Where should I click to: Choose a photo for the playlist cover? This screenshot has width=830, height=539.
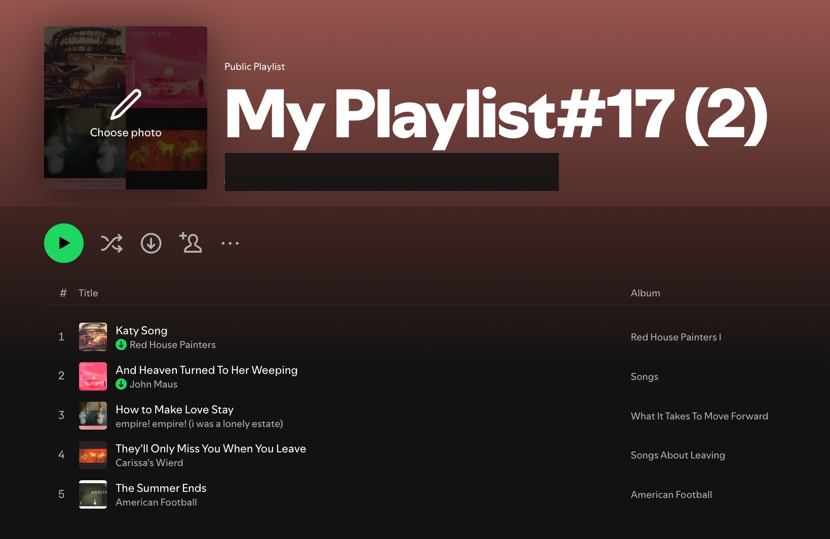click(x=126, y=108)
